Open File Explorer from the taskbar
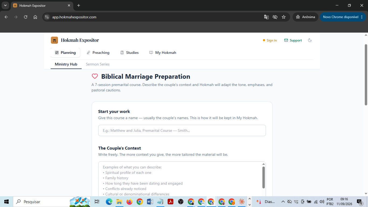The height and width of the screenshot is (207, 368). point(119,202)
